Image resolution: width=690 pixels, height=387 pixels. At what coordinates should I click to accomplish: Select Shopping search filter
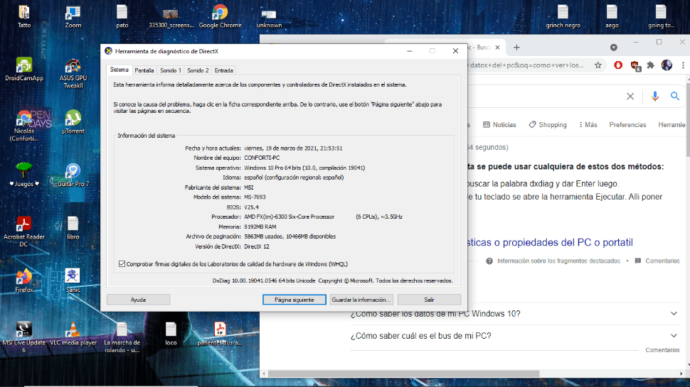click(x=548, y=125)
